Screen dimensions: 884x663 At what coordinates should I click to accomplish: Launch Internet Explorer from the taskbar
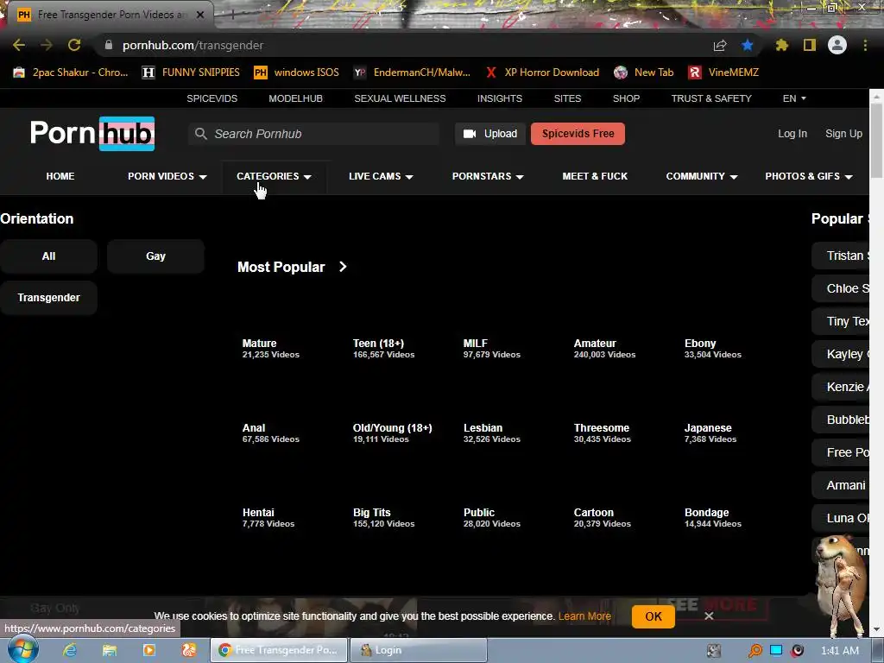pos(70,650)
